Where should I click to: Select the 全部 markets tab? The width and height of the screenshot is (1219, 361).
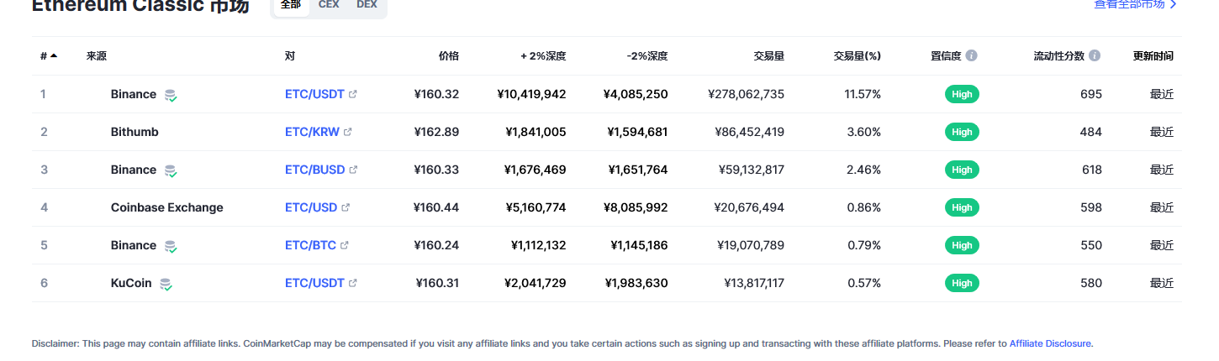point(291,5)
